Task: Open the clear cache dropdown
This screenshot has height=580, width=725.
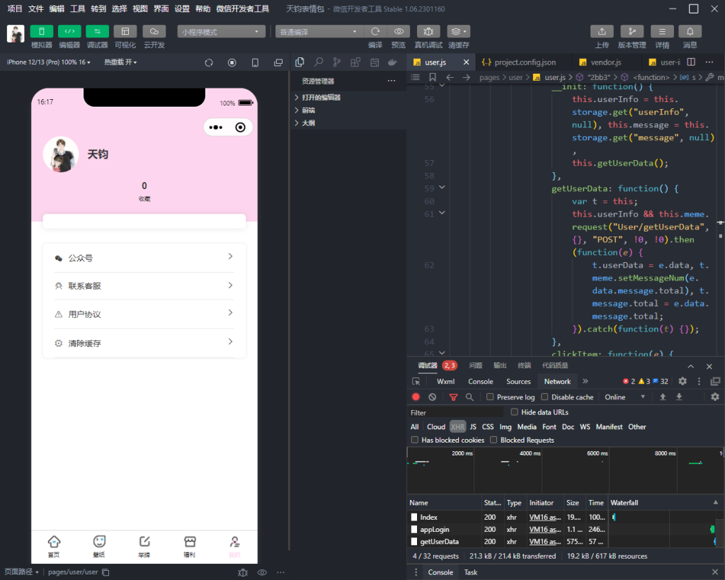Action: pos(459,31)
